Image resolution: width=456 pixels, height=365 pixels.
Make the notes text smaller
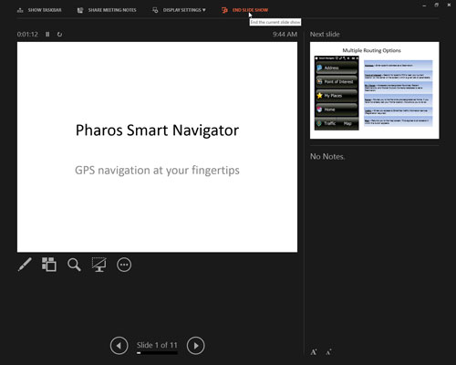(x=328, y=352)
